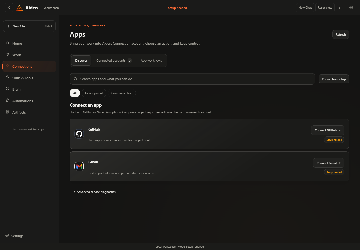
Task: Open Home in the sidebar
Action: 29,43
